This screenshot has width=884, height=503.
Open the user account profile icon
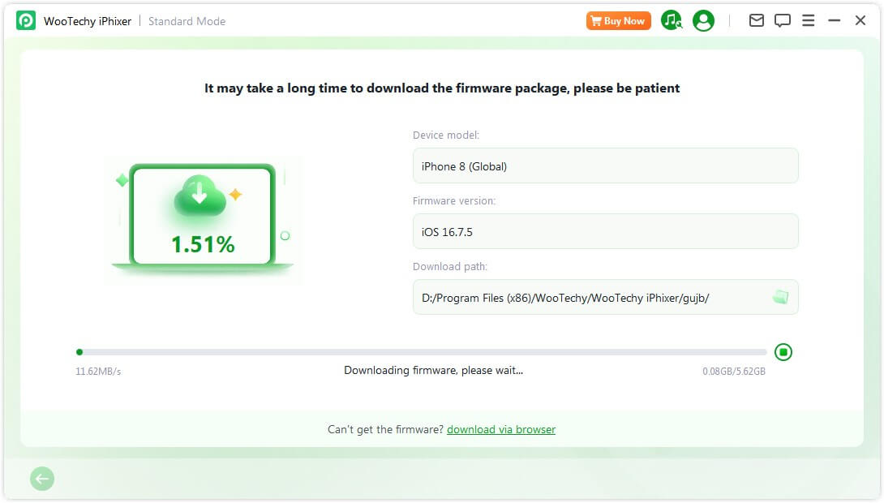(x=704, y=21)
